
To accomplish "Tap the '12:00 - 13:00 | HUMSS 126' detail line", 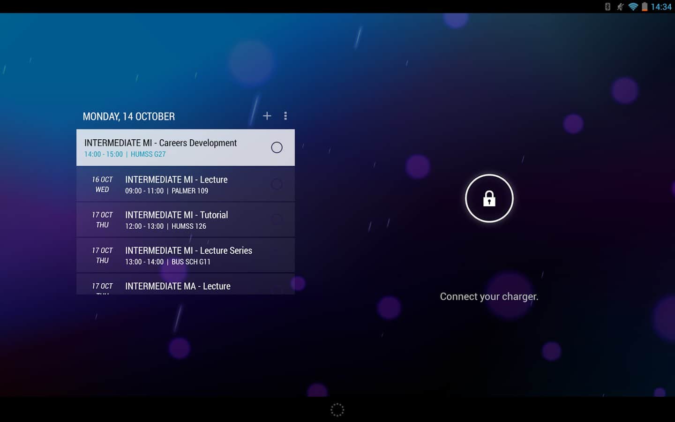I will point(165,226).
